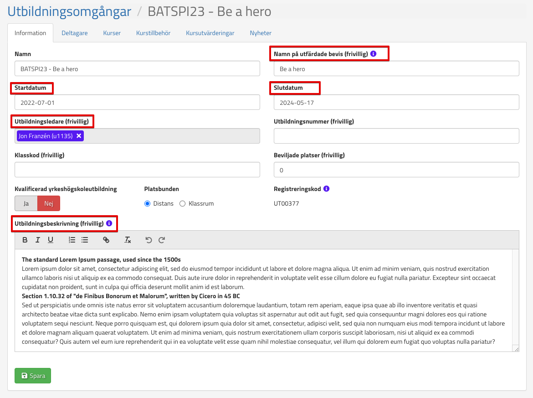Click the insert link icon
This screenshot has width=533, height=398.
click(x=106, y=240)
